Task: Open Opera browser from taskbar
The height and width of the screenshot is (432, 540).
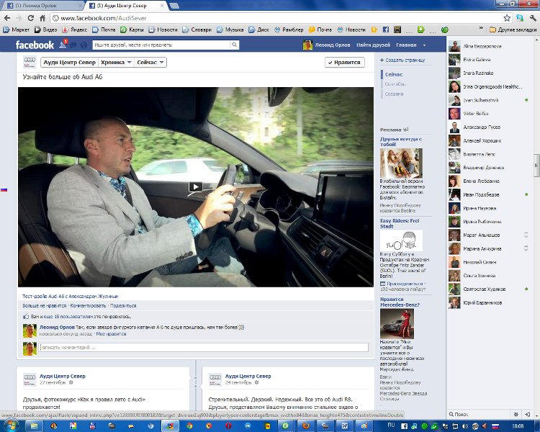Action: click(x=228, y=426)
